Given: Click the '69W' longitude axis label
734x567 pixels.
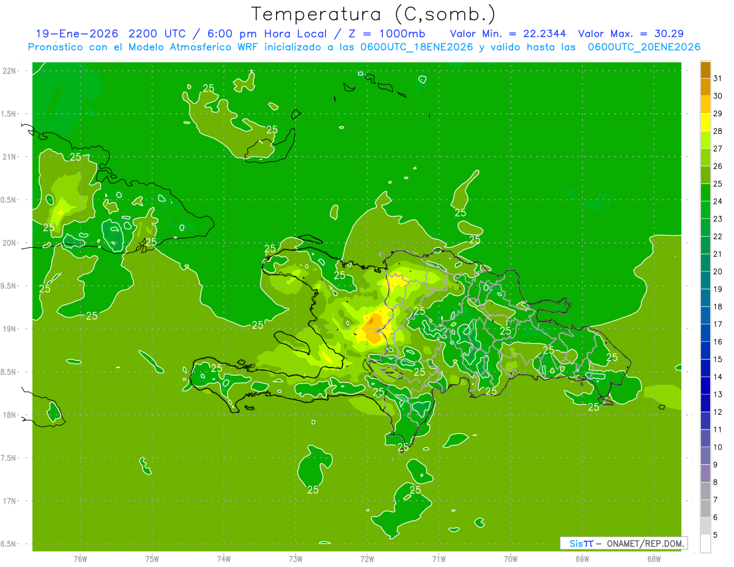Looking at the screenshot, I should [x=582, y=558].
